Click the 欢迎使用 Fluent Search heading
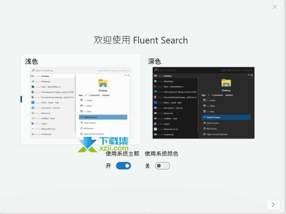Screen dimensions: 286x214 pyautogui.click(x=141, y=40)
